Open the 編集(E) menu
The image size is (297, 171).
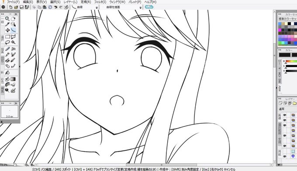(28, 2)
